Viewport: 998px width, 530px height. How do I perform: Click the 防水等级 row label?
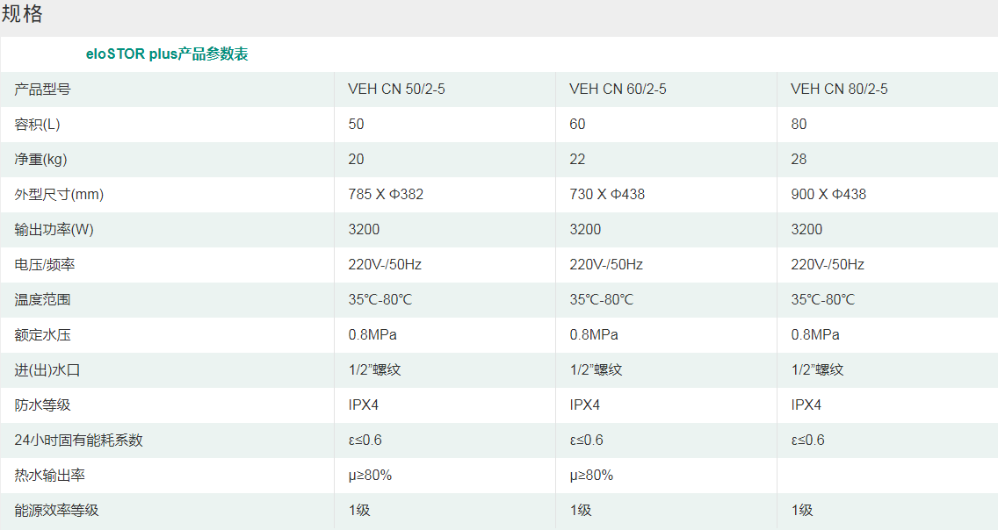pyautogui.click(x=43, y=405)
